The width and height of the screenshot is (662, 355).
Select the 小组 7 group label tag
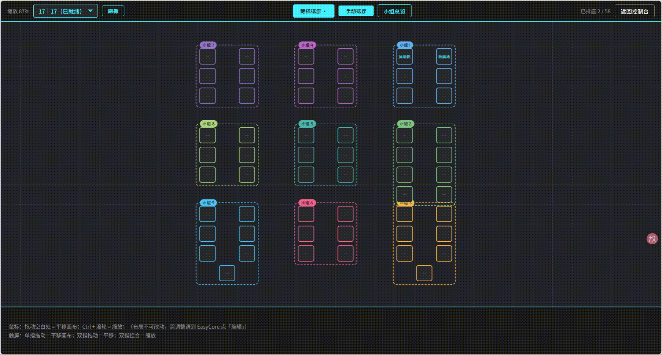(x=208, y=45)
